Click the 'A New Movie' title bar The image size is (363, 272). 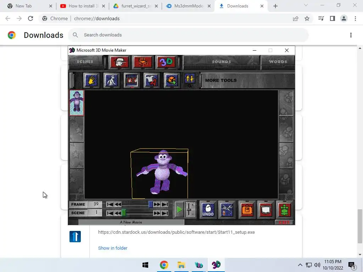(131, 222)
